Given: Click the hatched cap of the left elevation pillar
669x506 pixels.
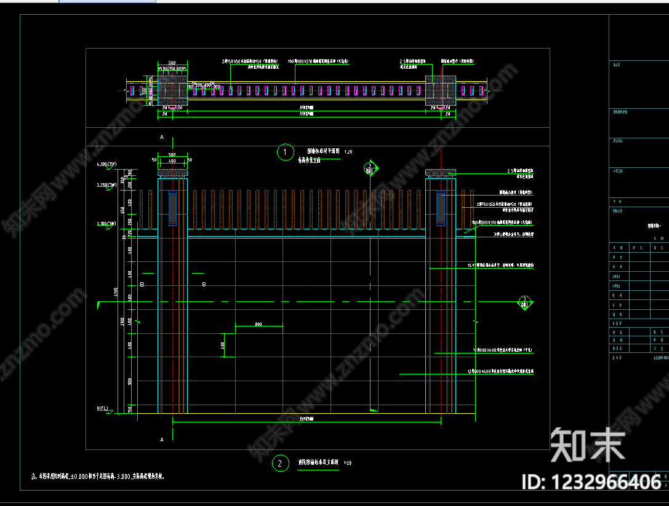Looking at the screenshot, I should [x=172, y=173].
